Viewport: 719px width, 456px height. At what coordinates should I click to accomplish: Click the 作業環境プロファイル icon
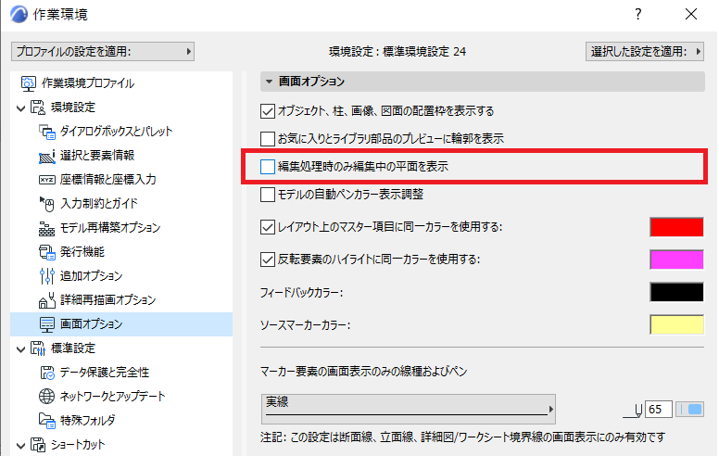pyautogui.click(x=29, y=83)
